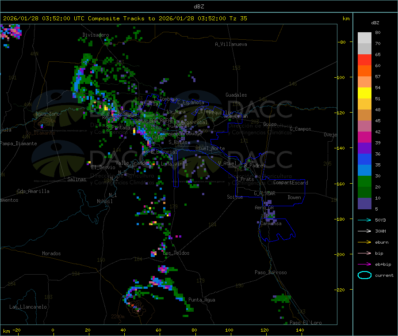Click the 'Bowen' map label
The width and height of the screenshot is (398, 336).
pos(294,197)
